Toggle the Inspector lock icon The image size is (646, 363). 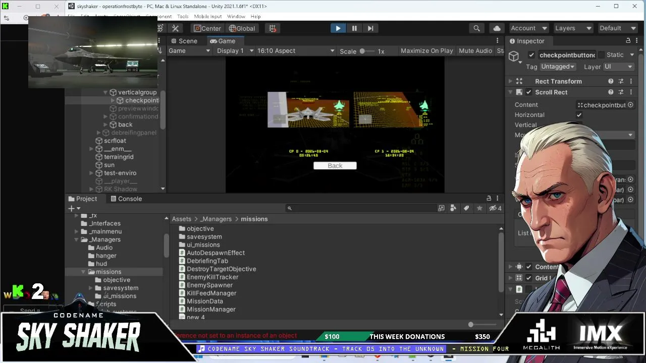click(628, 41)
